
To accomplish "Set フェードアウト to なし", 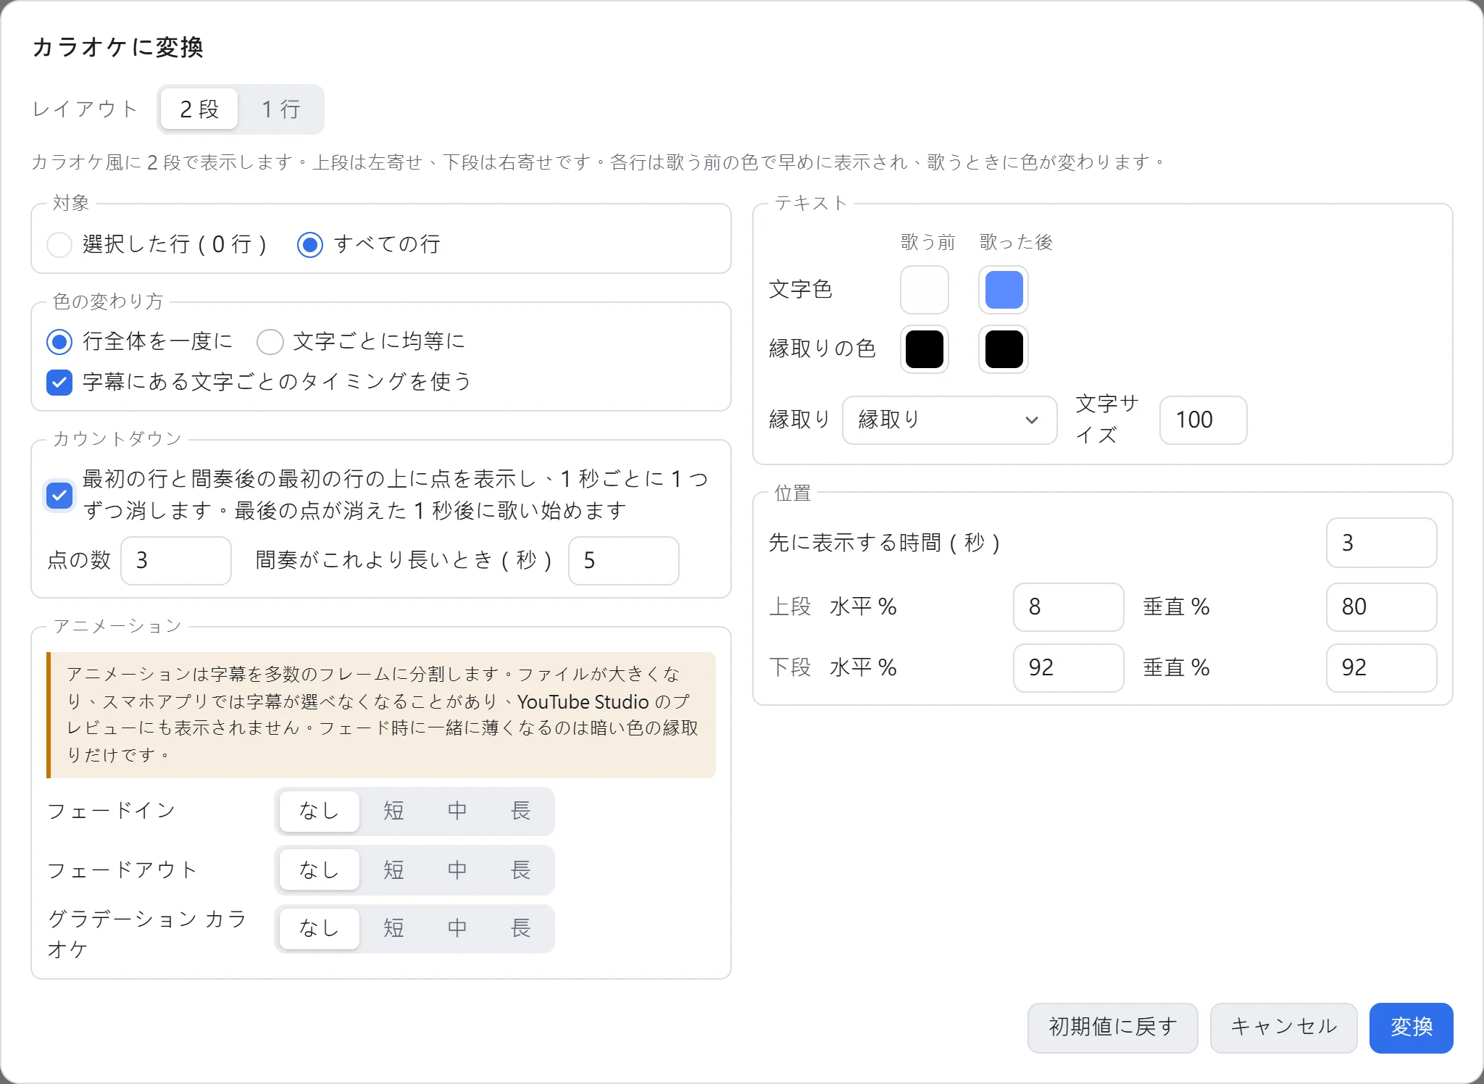I will (x=319, y=870).
